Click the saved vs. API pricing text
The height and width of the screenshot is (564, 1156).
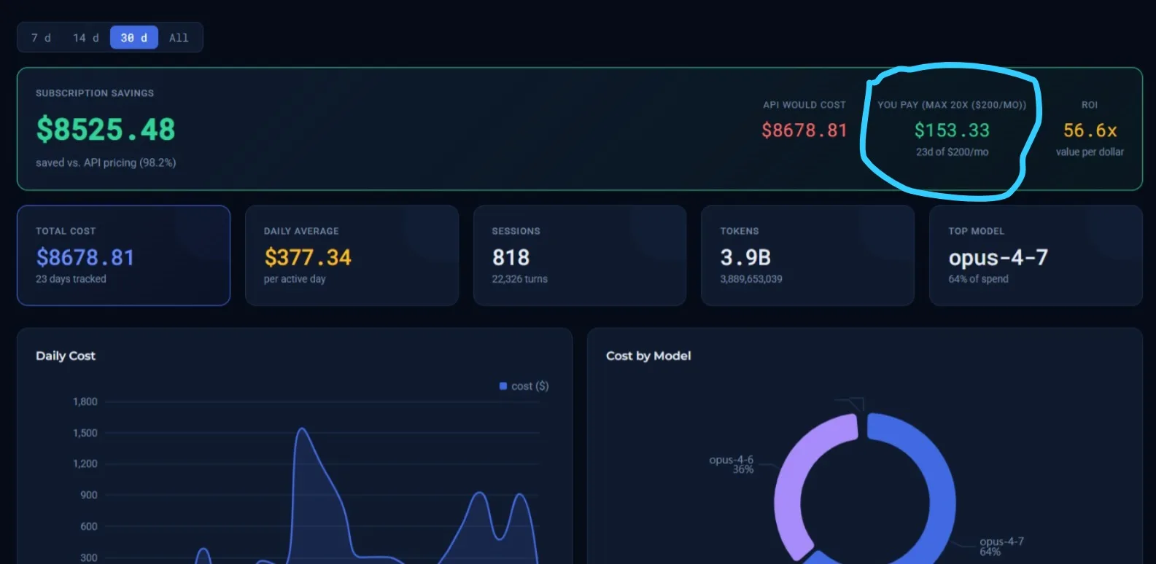coord(106,162)
